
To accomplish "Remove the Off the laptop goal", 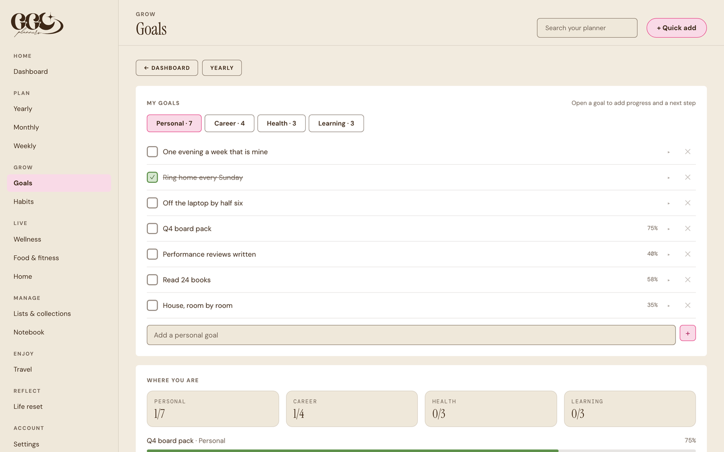I will coord(688,203).
